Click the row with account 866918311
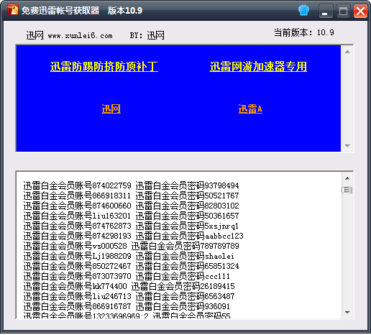 click(131, 196)
